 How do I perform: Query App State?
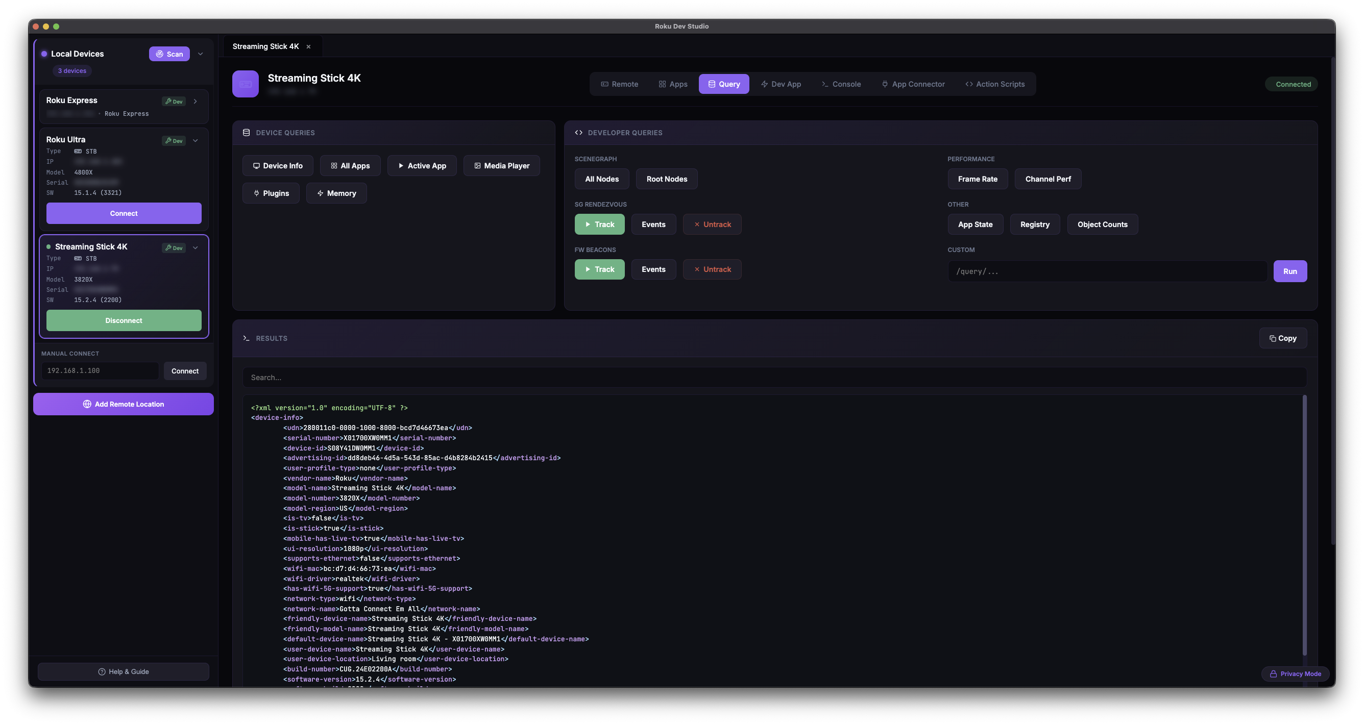coord(976,224)
